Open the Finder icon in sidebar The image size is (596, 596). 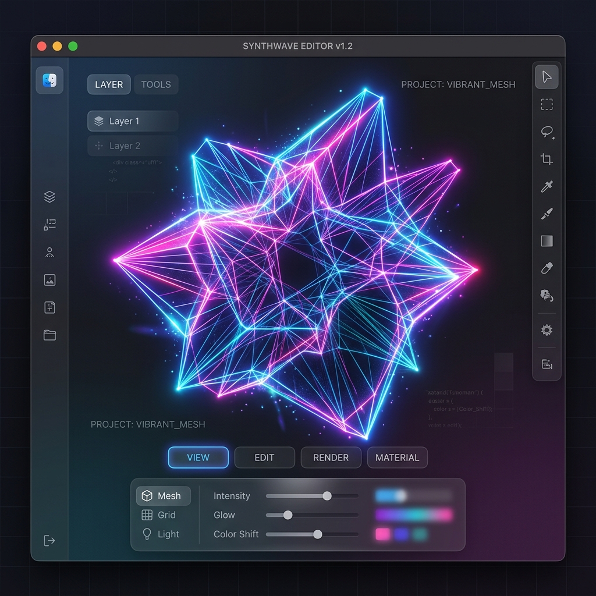[x=49, y=80]
